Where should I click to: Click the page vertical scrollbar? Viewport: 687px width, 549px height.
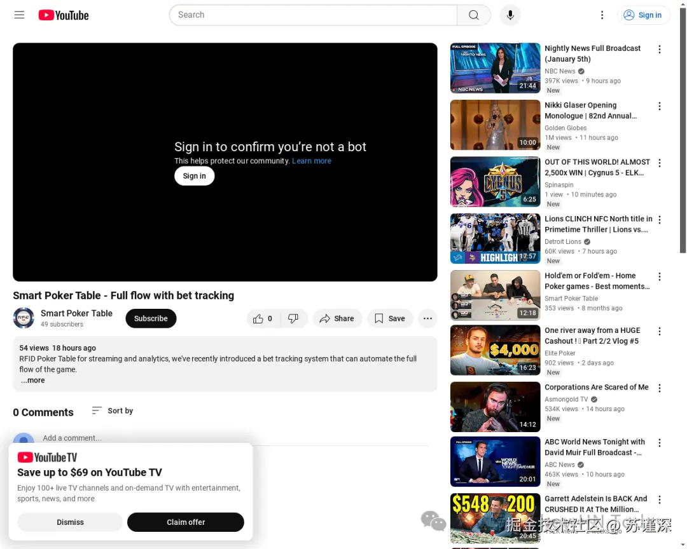tap(683, 132)
